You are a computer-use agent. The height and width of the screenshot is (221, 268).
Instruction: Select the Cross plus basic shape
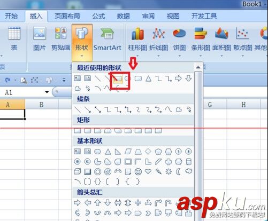click(x=169, y=162)
